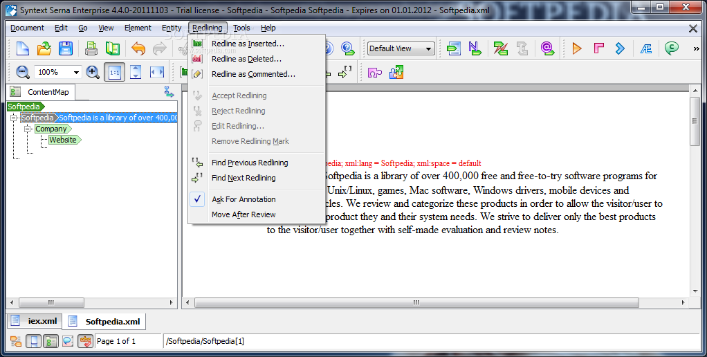Viewport: 707px width, 357px height.
Task: Click the green tags with red bolt icon
Action: coord(500,48)
